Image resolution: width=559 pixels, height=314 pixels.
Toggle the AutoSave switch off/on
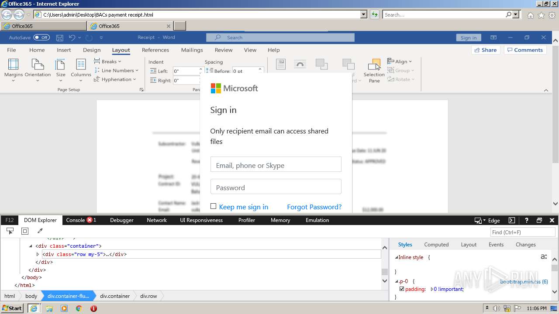41,38
